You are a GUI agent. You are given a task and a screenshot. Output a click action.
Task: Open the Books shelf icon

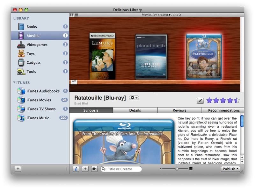(21, 27)
